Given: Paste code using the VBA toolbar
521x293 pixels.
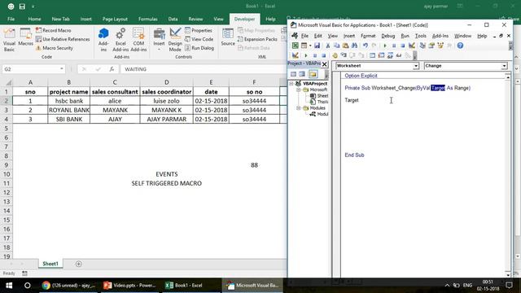Looking at the screenshot, I should [345, 46].
